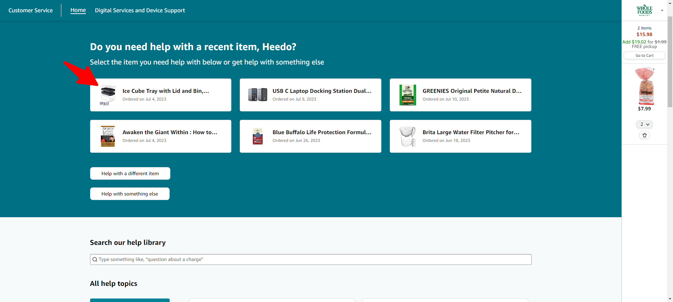This screenshot has width=673, height=302.
Task: Select Awaken the Giant Within title
Action: (x=170, y=132)
